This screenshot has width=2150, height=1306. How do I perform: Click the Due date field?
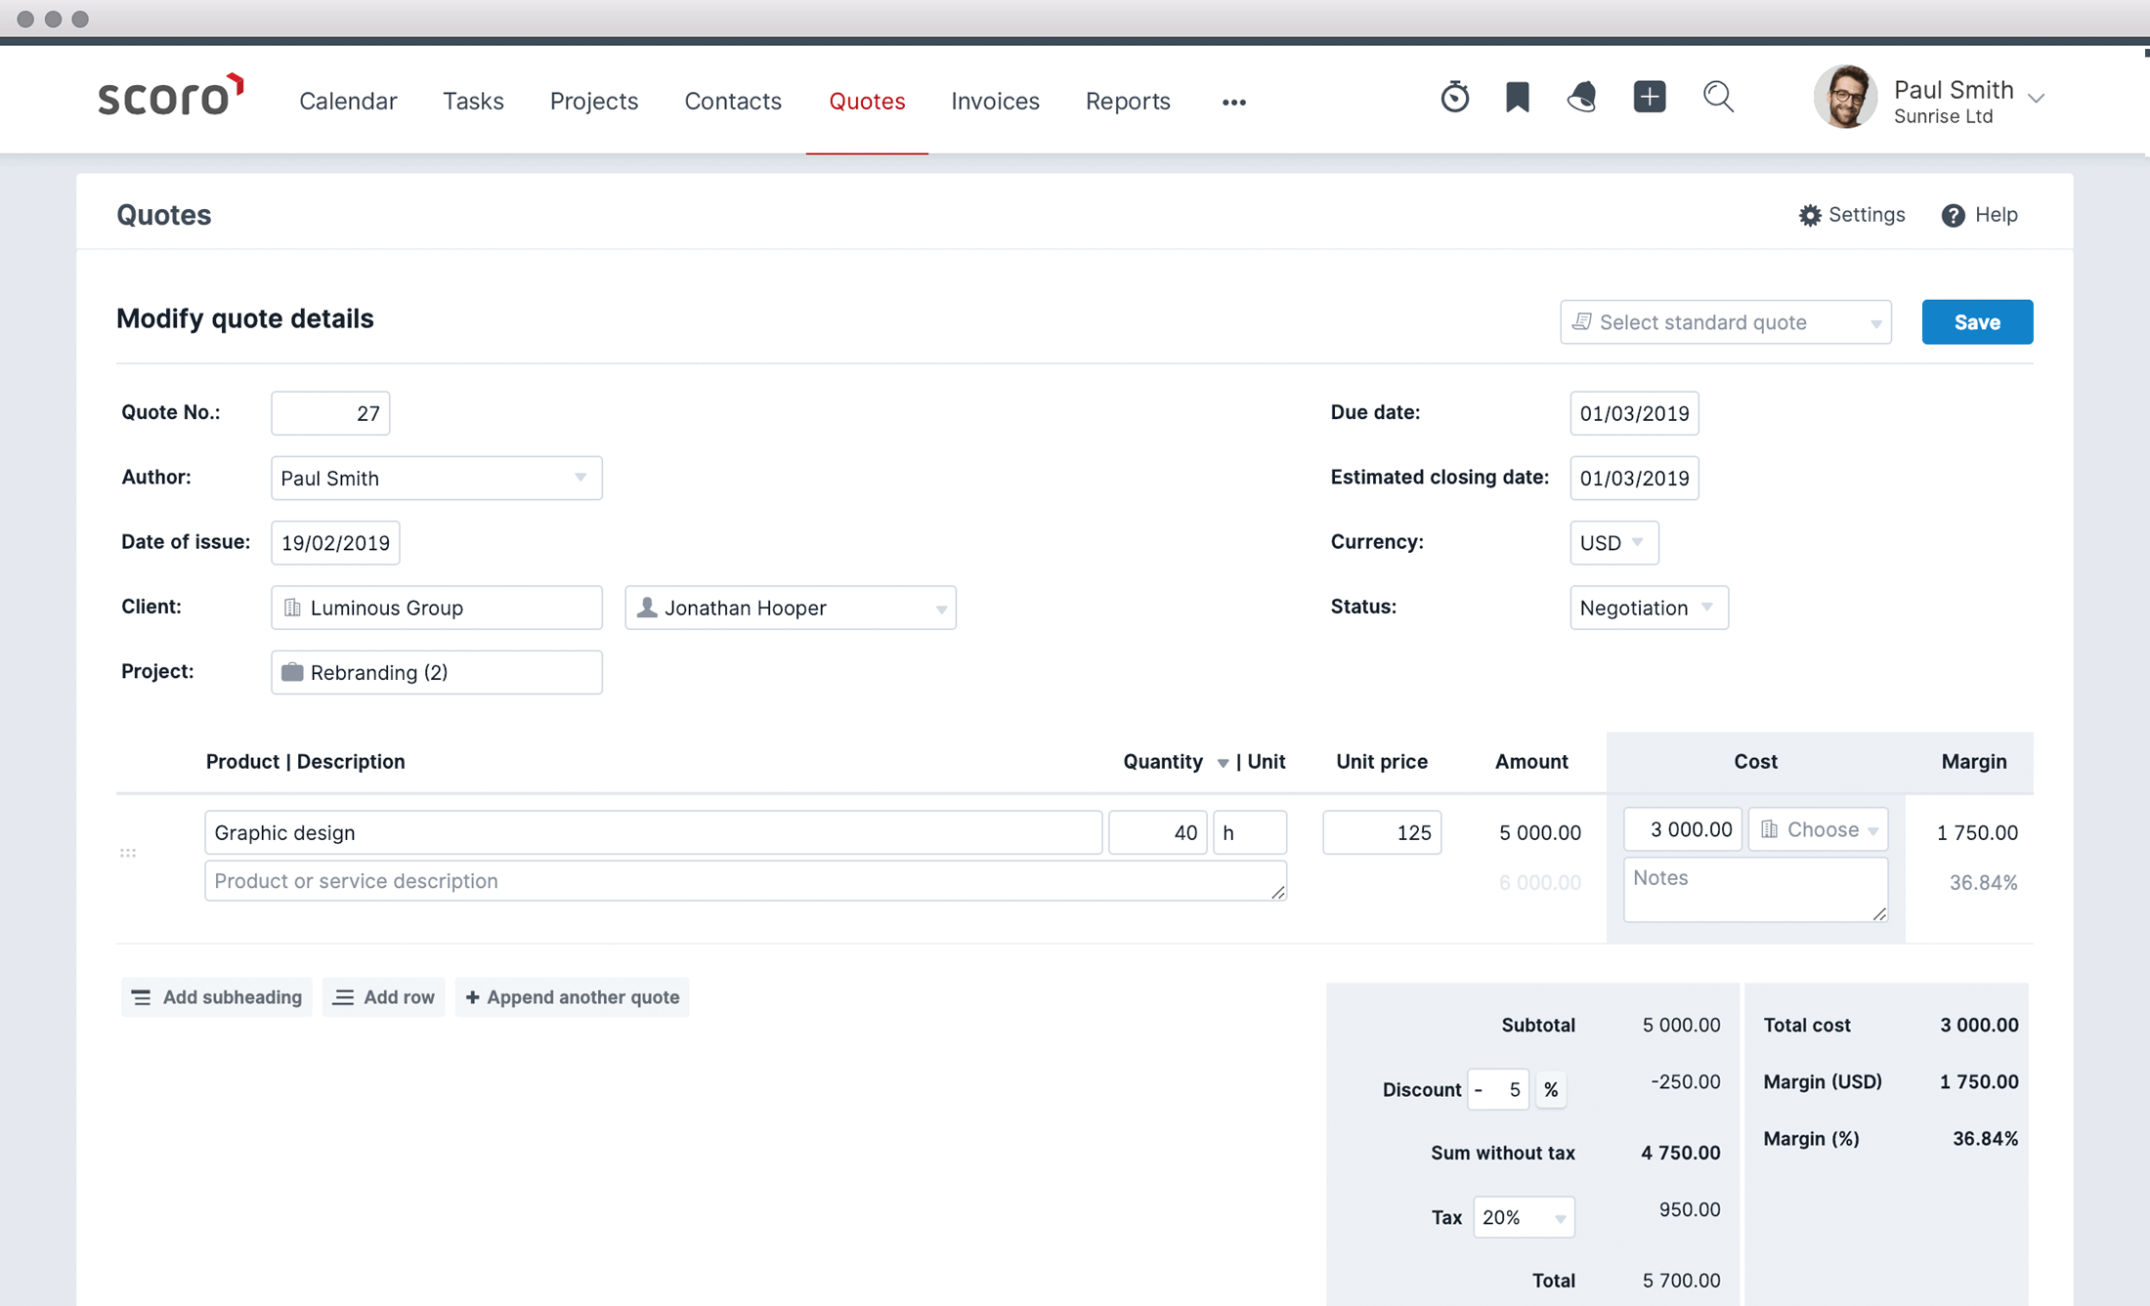1634,413
